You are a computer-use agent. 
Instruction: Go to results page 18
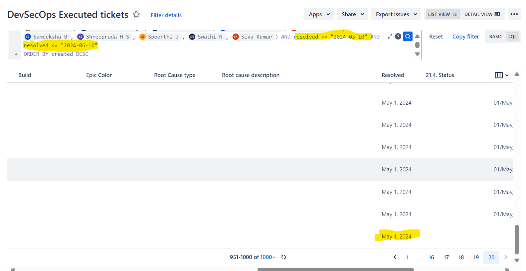[461, 257]
